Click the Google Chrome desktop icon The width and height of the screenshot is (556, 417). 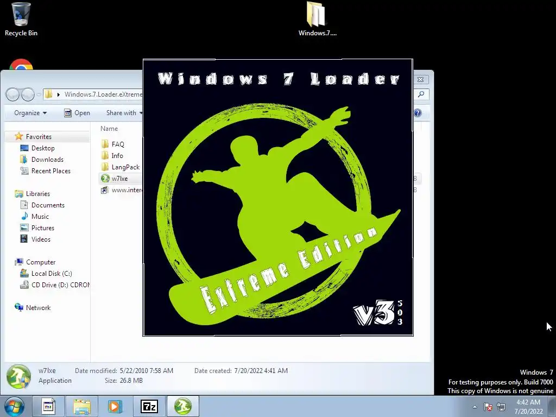pyautogui.click(x=21, y=65)
